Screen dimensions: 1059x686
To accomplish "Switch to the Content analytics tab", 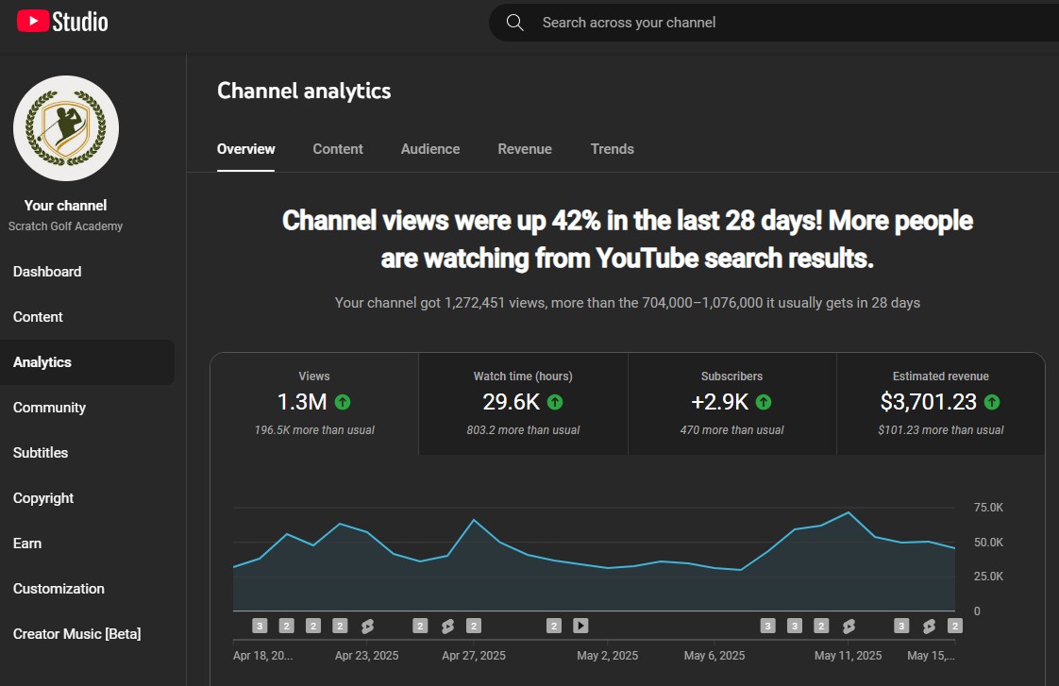I will coord(338,148).
